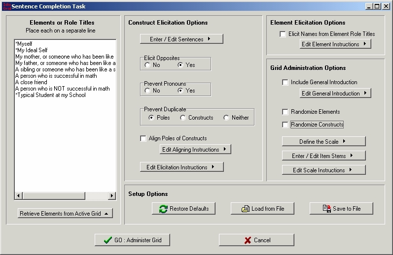Image resolution: width=393 pixels, height=255 pixels.
Task: Click the green checkmark on GO button
Action: (x=107, y=240)
